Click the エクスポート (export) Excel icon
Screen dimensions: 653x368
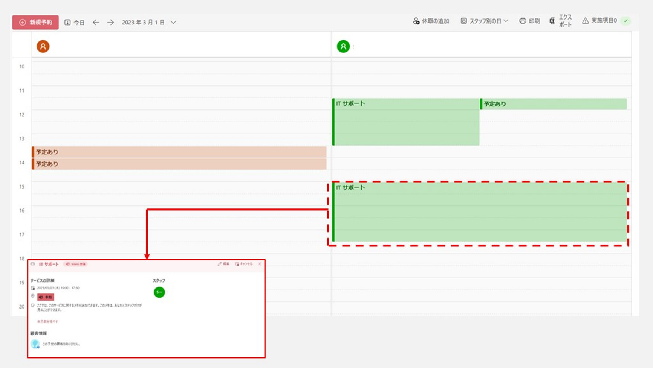[552, 21]
